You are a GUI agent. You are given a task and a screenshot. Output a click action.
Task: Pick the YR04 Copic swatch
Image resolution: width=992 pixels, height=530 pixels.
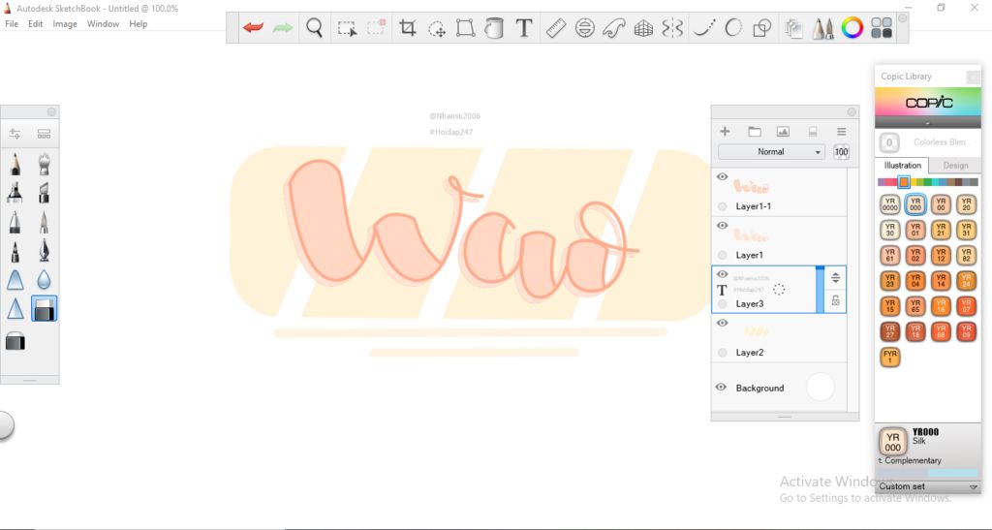click(915, 280)
